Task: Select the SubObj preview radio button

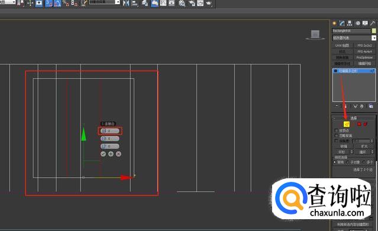Action: (x=348, y=162)
